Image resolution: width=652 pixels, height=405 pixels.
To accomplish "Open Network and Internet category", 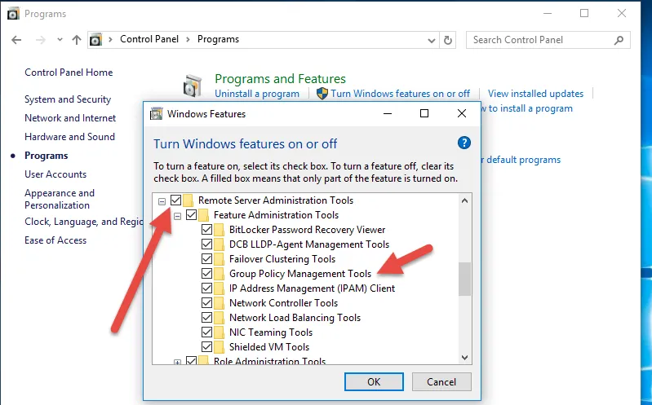I will [70, 118].
